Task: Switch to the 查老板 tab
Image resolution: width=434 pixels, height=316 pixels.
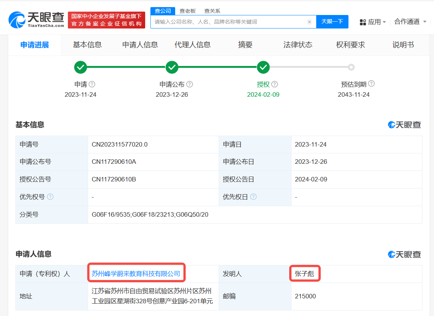Action: tap(187, 11)
